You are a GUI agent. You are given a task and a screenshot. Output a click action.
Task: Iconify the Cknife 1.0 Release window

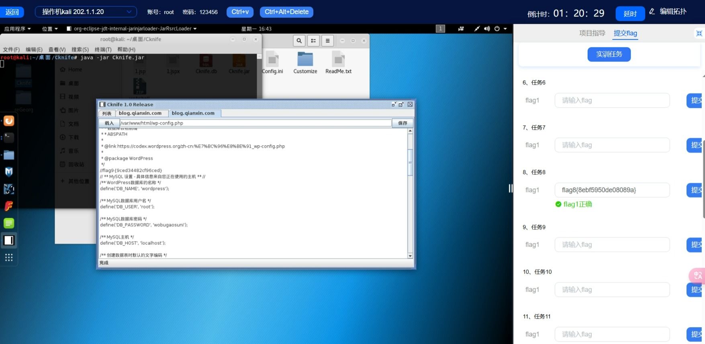pyautogui.click(x=394, y=104)
